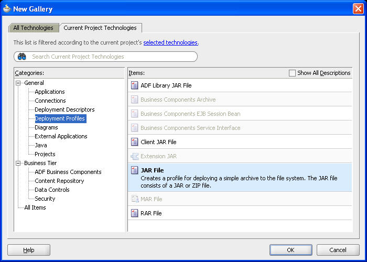
Task: Focus the Search Current Project Technologies field
Action: (x=110, y=57)
